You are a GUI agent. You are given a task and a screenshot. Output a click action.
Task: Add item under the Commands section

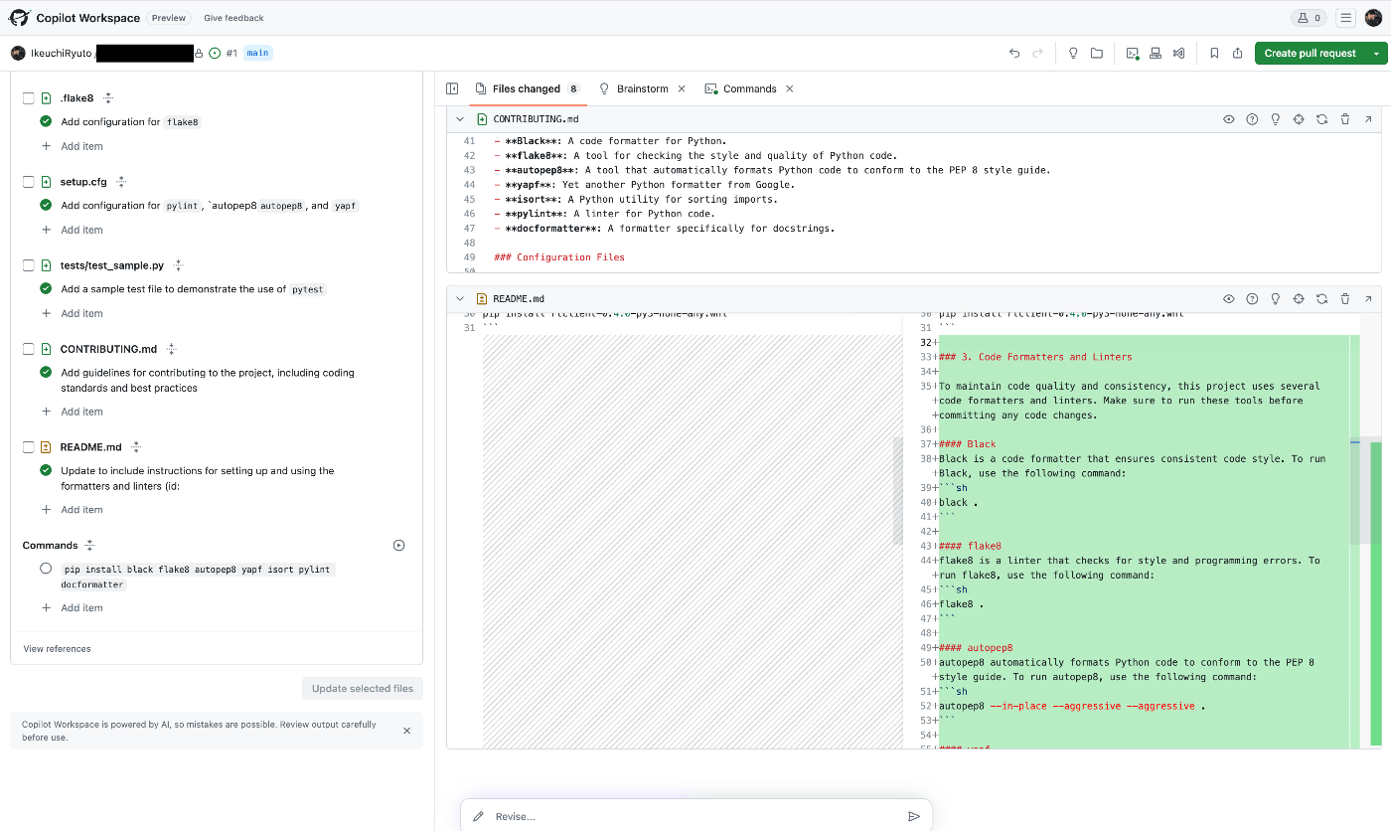73,608
